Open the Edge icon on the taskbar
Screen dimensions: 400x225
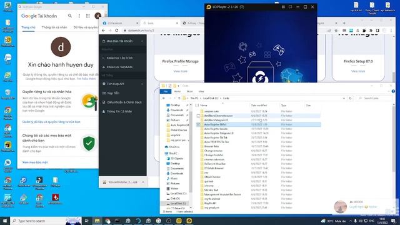tap(138, 221)
